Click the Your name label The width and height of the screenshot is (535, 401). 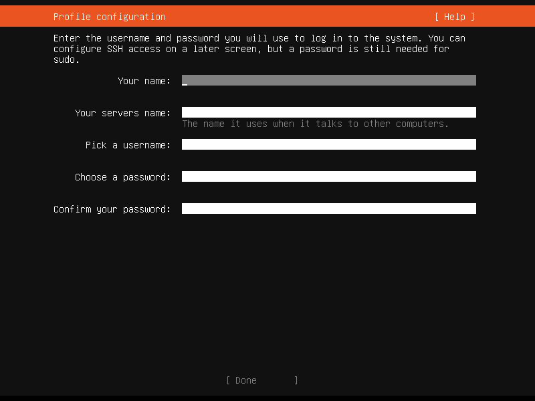[144, 80]
